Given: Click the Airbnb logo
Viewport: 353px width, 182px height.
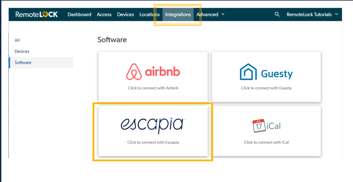Looking at the screenshot, I should 153,72.
